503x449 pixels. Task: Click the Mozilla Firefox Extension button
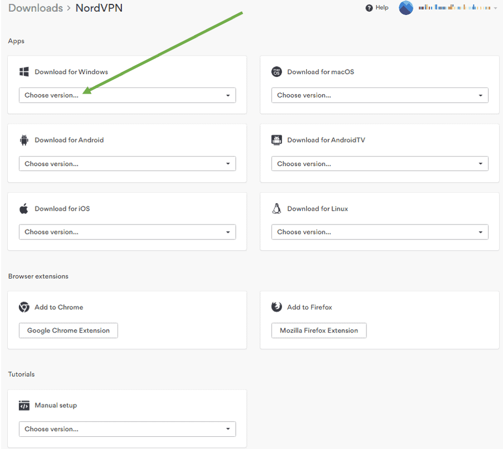[319, 330]
